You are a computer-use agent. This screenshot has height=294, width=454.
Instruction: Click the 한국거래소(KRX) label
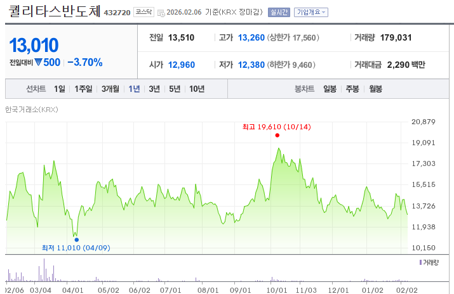[x=32, y=110]
